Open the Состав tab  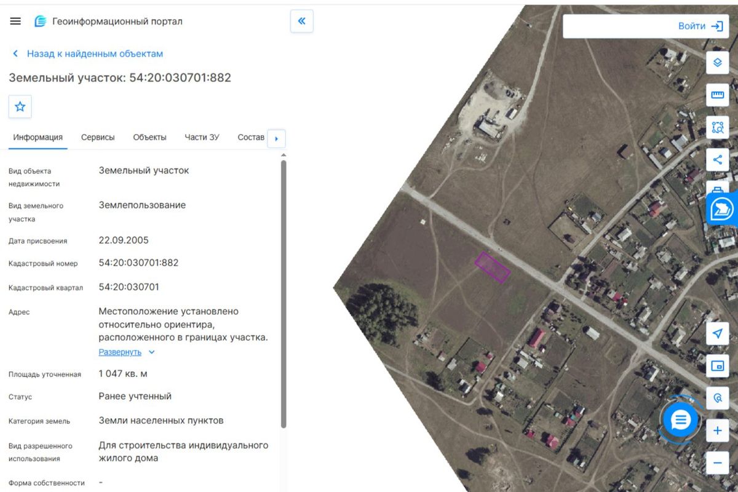pyautogui.click(x=251, y=137)
